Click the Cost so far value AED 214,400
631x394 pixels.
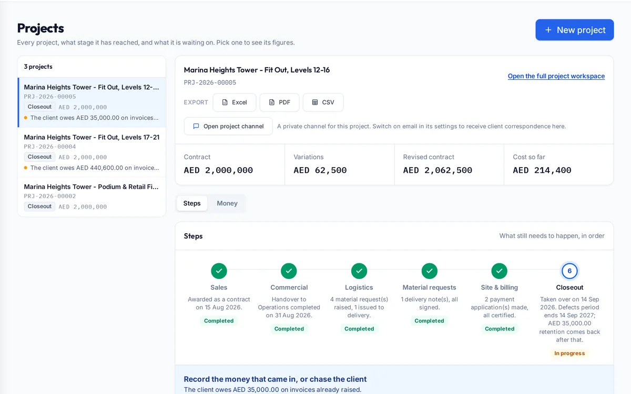coord(542,170)
